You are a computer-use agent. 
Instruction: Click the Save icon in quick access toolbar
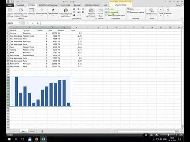click(x=12, y=2)
